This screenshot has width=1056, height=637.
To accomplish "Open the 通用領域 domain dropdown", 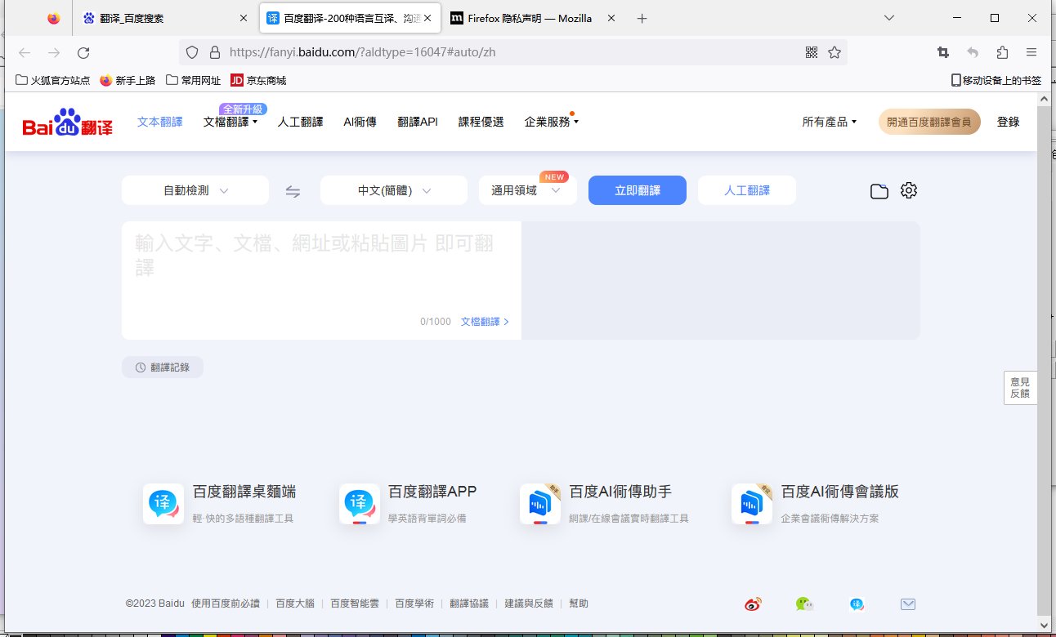I will click(528, 190).
